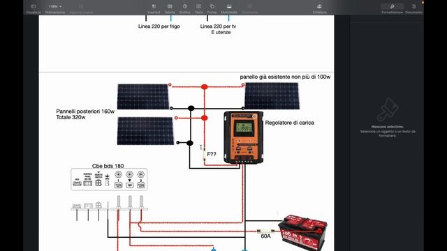Add a chart using the Grafico button

coord(185,8)
